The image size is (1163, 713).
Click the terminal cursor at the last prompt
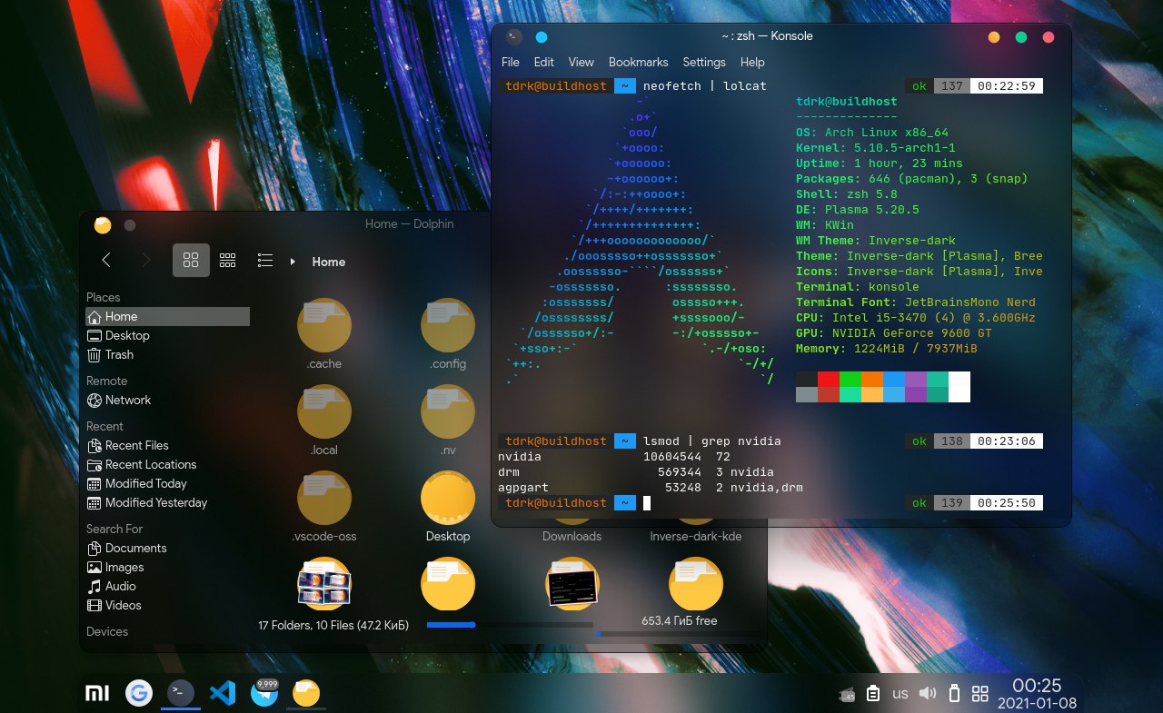[x=647, y=503]
